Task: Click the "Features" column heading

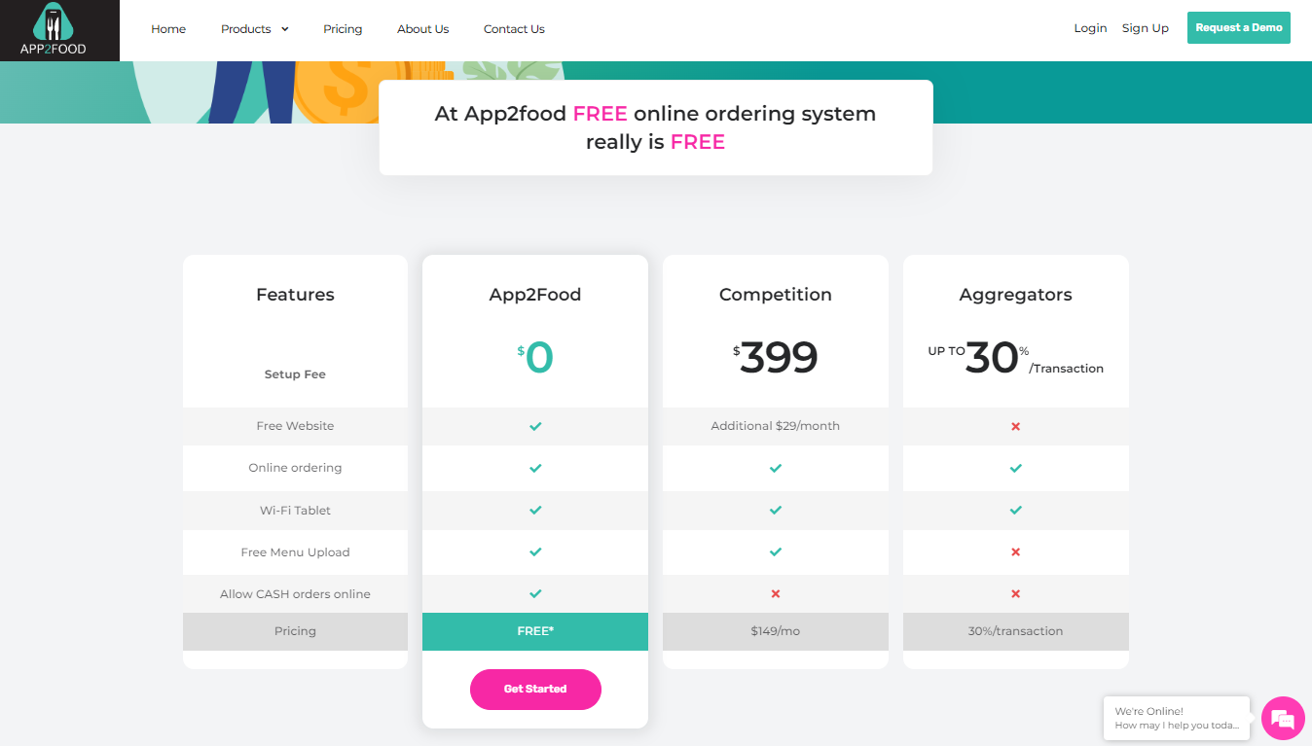Action: 295,295
